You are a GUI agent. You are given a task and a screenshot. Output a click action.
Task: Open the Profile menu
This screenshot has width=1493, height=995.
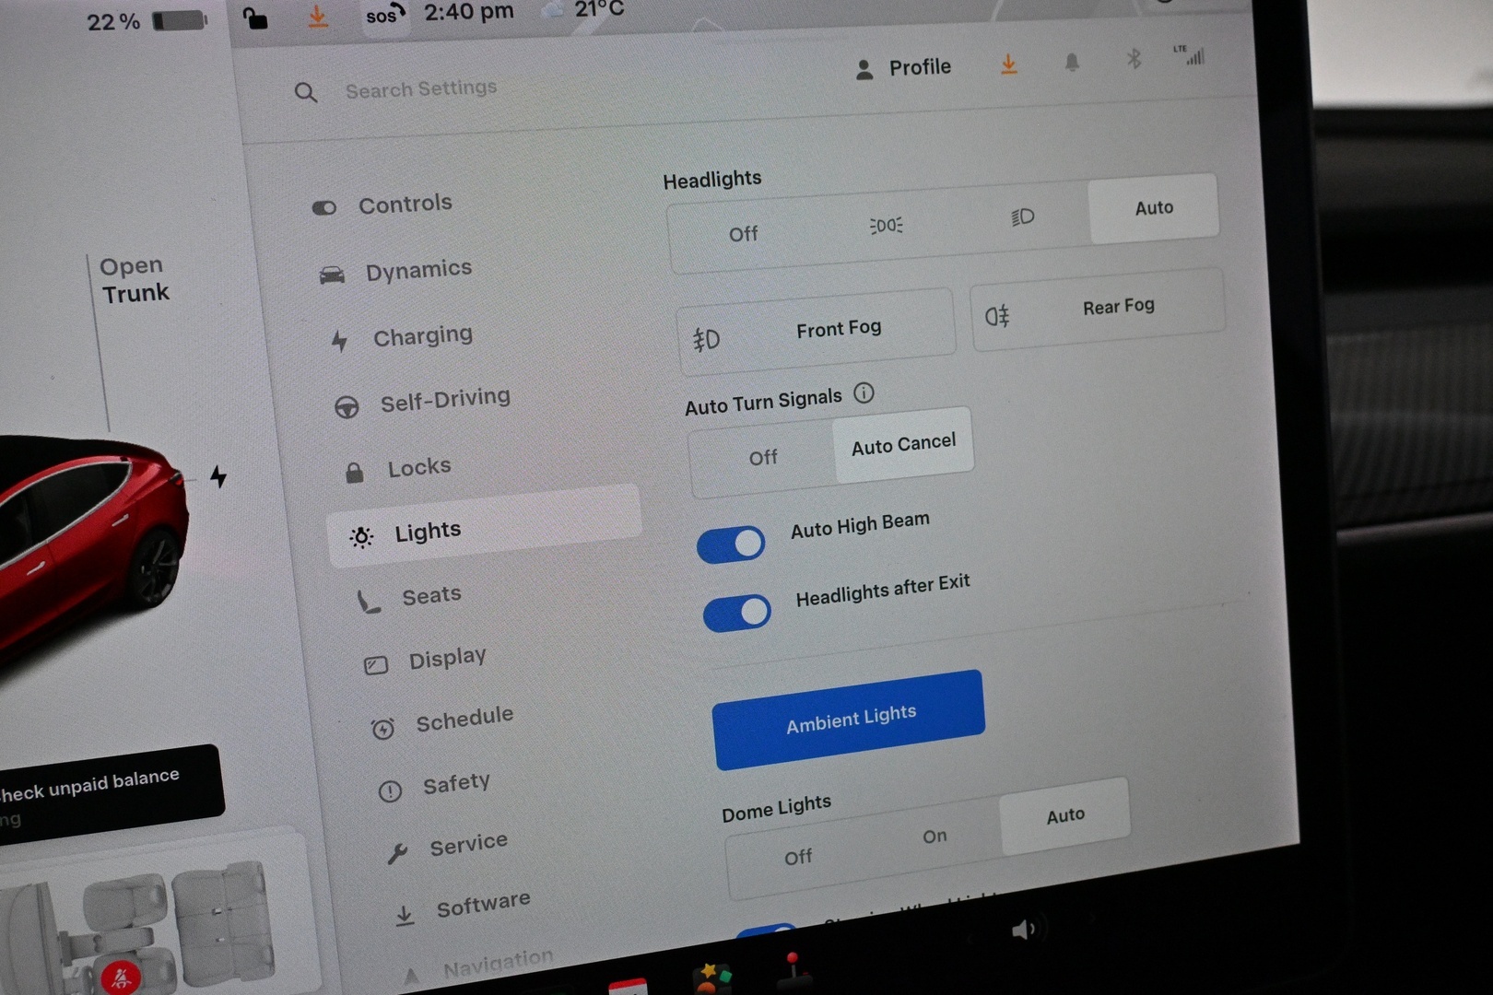coord(903,68)
